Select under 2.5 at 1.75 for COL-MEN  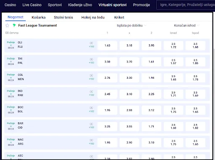(195, 78)
